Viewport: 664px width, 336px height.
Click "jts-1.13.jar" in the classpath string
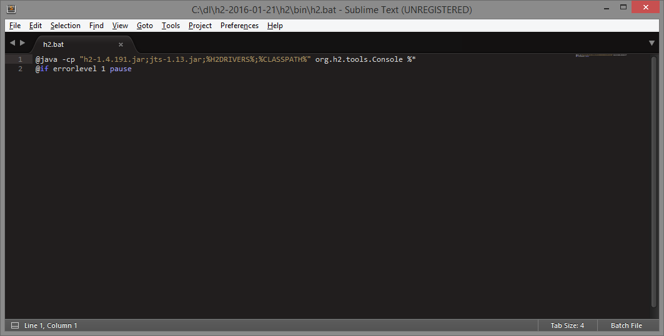coord(176,59)
